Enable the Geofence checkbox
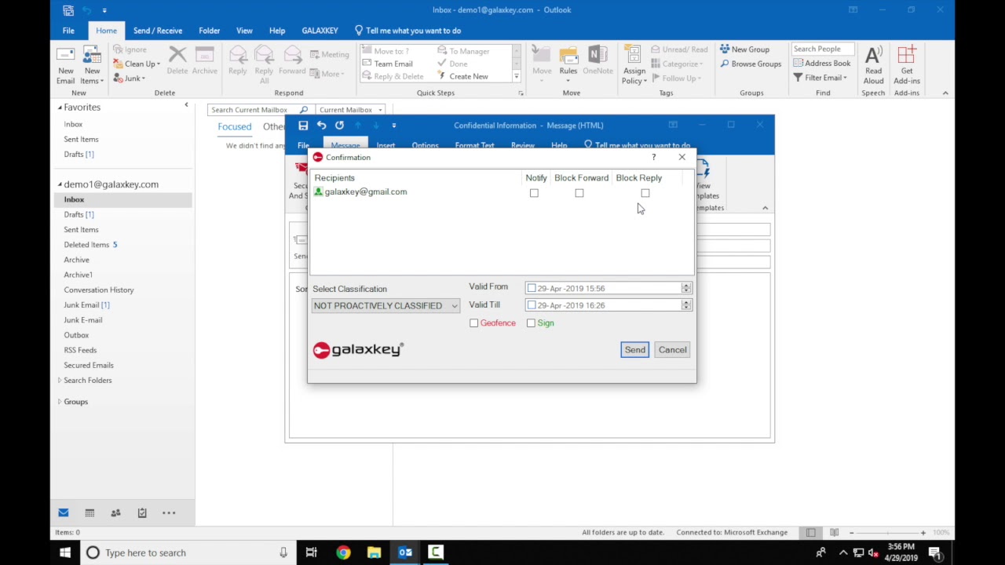The image size is (1005, 565). [x=473, y=323]
